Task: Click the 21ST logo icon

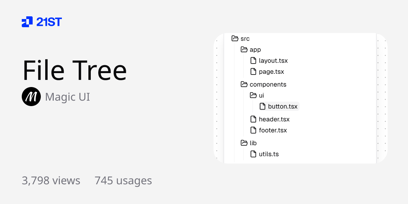Action: [27, 22]
